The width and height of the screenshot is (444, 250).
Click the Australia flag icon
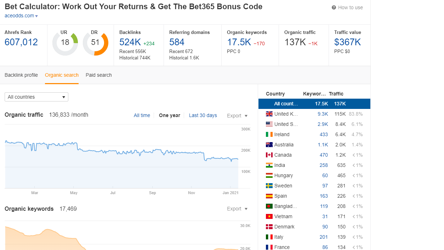[269, 145]
